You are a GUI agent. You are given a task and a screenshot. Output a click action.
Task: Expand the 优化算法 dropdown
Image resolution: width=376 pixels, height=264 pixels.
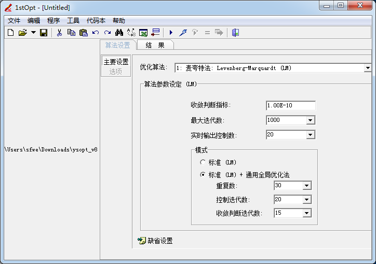368,68
